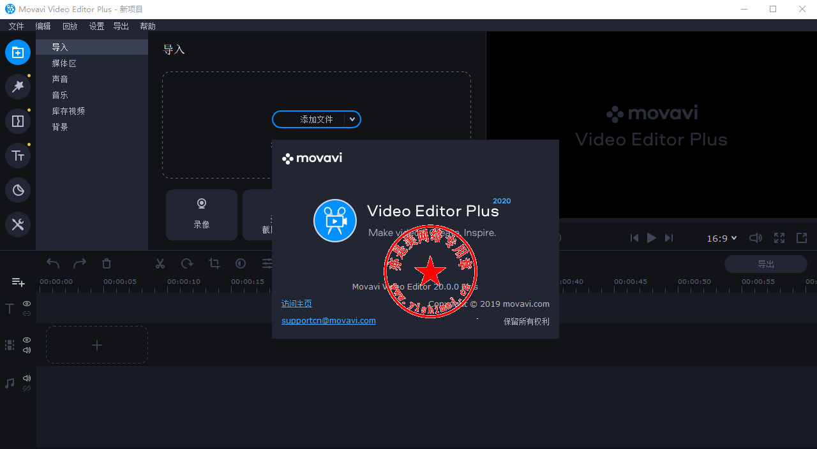Expand the Add Files dropdown arrow
Screen dimensions: 817x449
(352, 119)
